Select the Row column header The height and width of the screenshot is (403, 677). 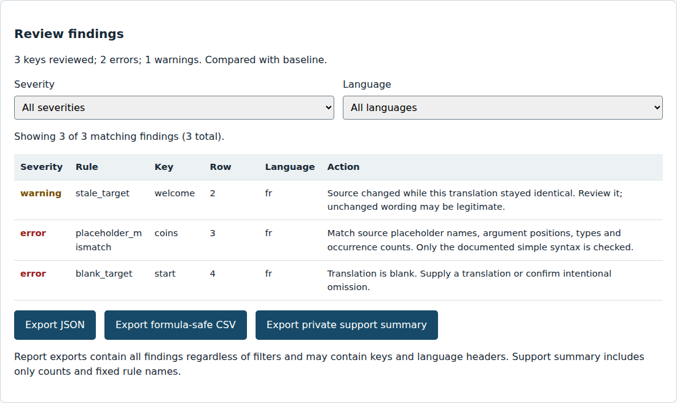221,167
